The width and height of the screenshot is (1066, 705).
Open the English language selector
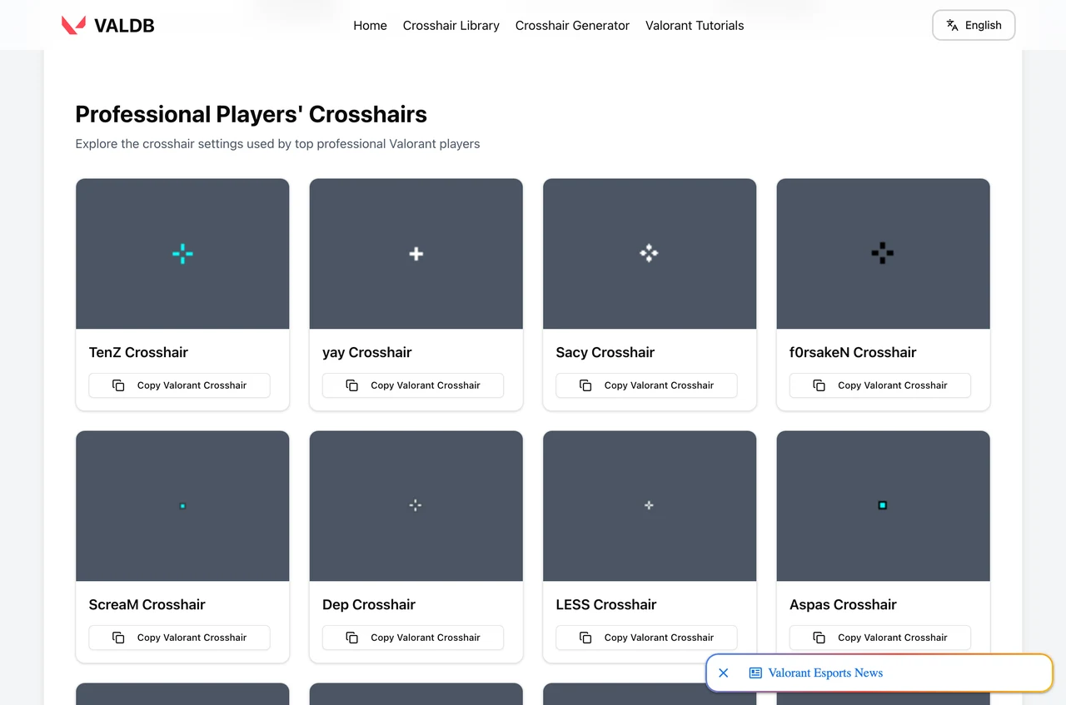click(x=974, y=25)
